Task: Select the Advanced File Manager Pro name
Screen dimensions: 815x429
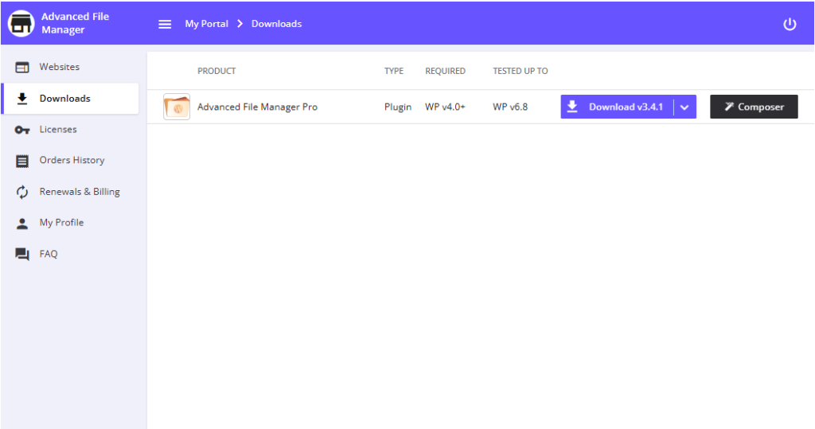Action: (257, 107)
